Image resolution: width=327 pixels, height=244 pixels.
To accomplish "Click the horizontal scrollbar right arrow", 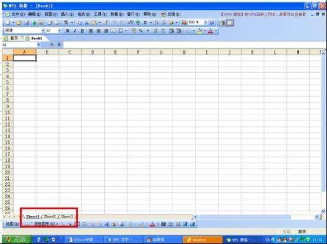I will [316, 217].
